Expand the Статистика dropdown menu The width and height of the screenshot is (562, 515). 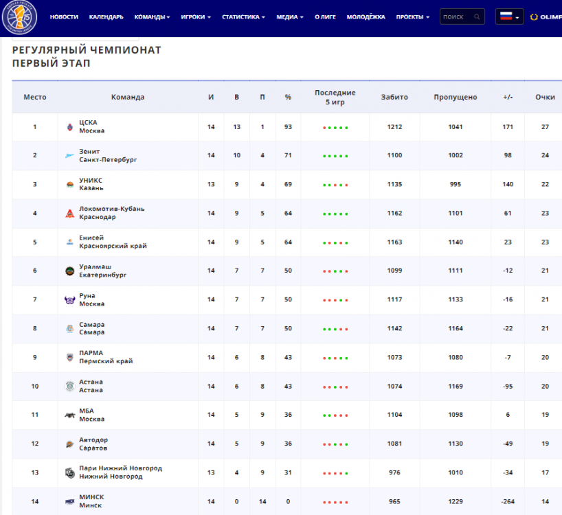pos(243,17)
